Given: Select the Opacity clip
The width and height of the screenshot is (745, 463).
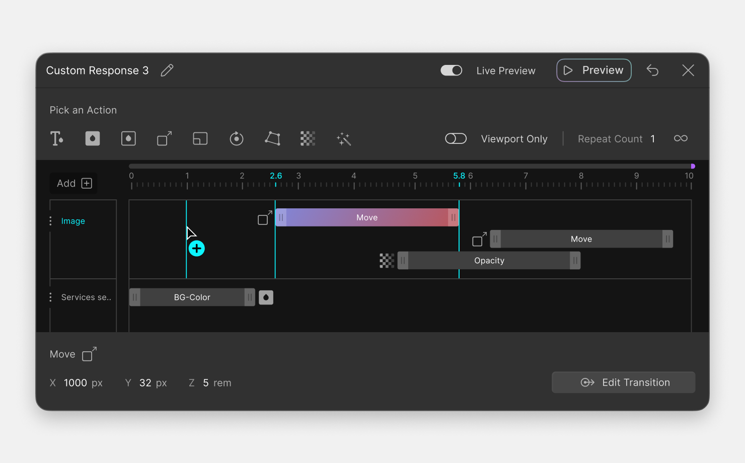Looking at the screenshot, I should point(489,261).
